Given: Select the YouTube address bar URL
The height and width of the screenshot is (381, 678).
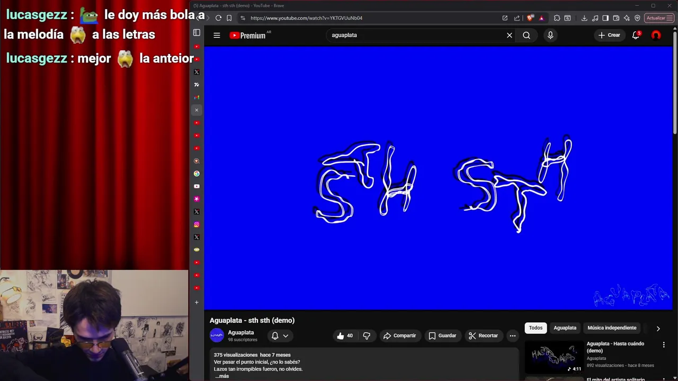Looking at the screenshot, I should (307, 18).
